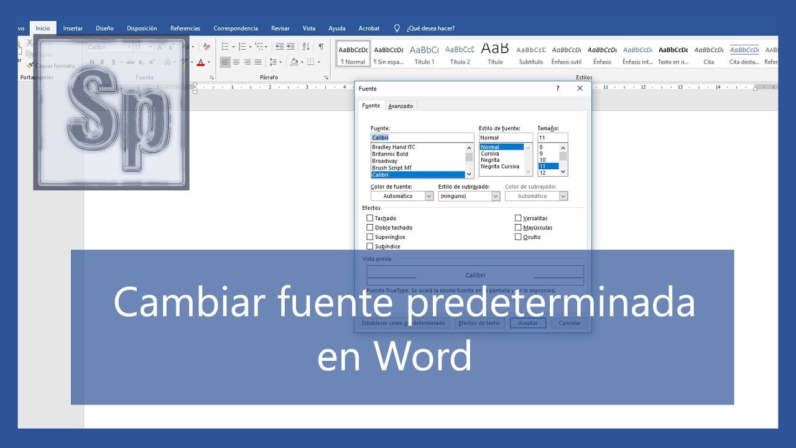This screenshot has width=796, height=448.
Task: Click the multilevel list icon
Action: pos(259,47)
